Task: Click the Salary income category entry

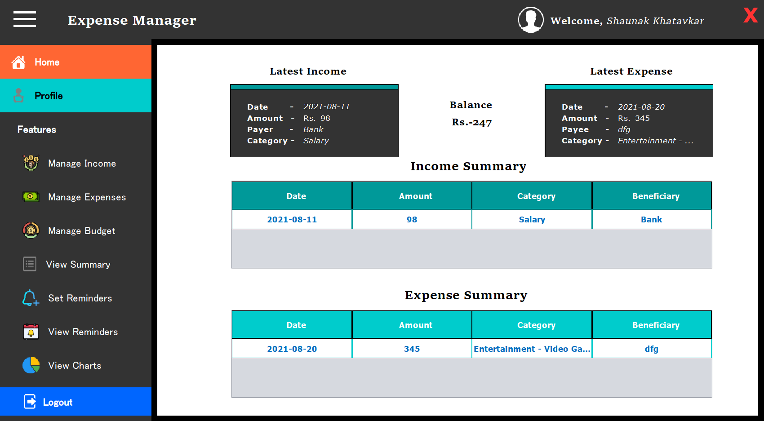Action: click(x=532, y=219)
